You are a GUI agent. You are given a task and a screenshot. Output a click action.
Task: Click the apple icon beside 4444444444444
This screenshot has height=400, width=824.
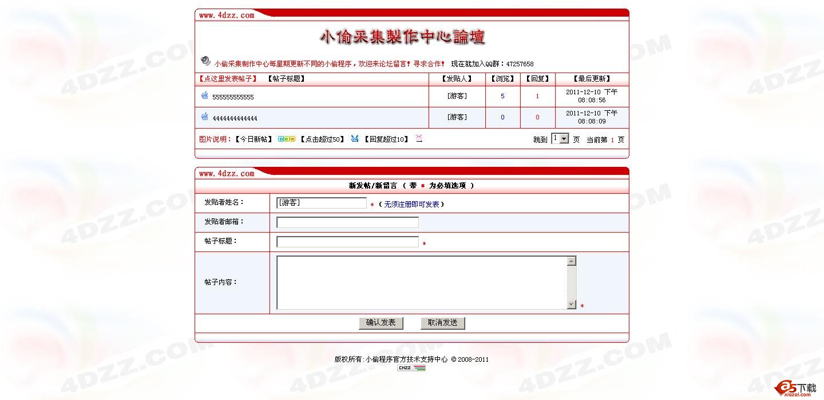(x=204, y=117)
